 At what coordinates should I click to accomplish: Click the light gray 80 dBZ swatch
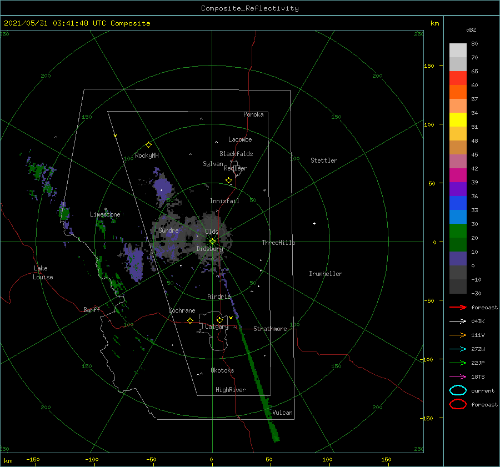(458, 50)
